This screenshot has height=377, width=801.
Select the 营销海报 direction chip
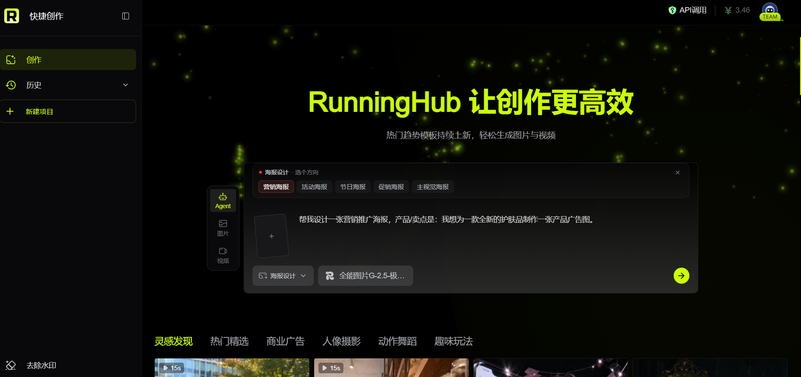276,187
